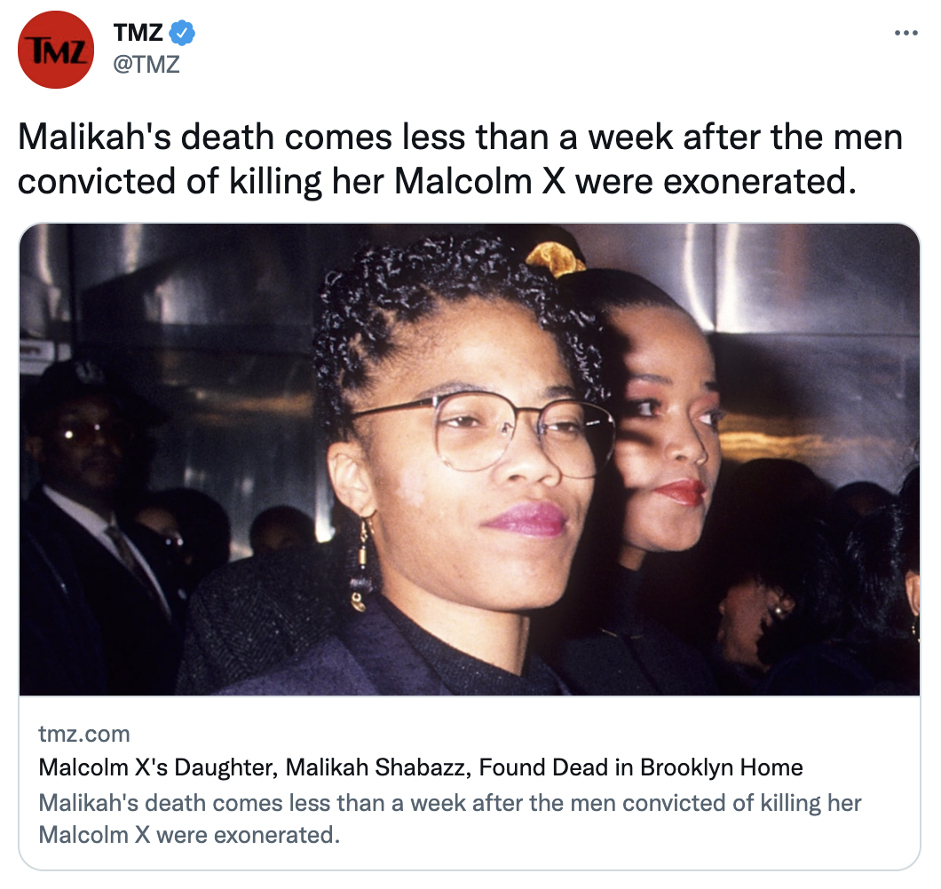941x889 pixels.
Task: Open the three-dot more options menu
Action: 906,33
